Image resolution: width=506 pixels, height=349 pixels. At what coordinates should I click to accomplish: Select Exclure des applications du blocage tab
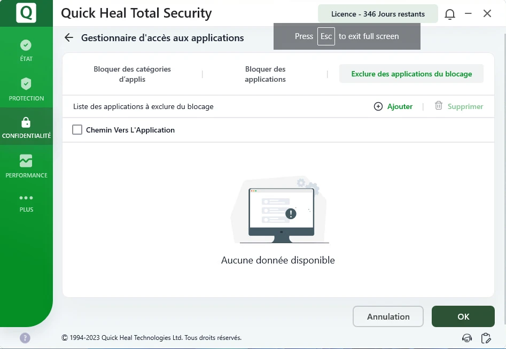click(x=411, y=74)
